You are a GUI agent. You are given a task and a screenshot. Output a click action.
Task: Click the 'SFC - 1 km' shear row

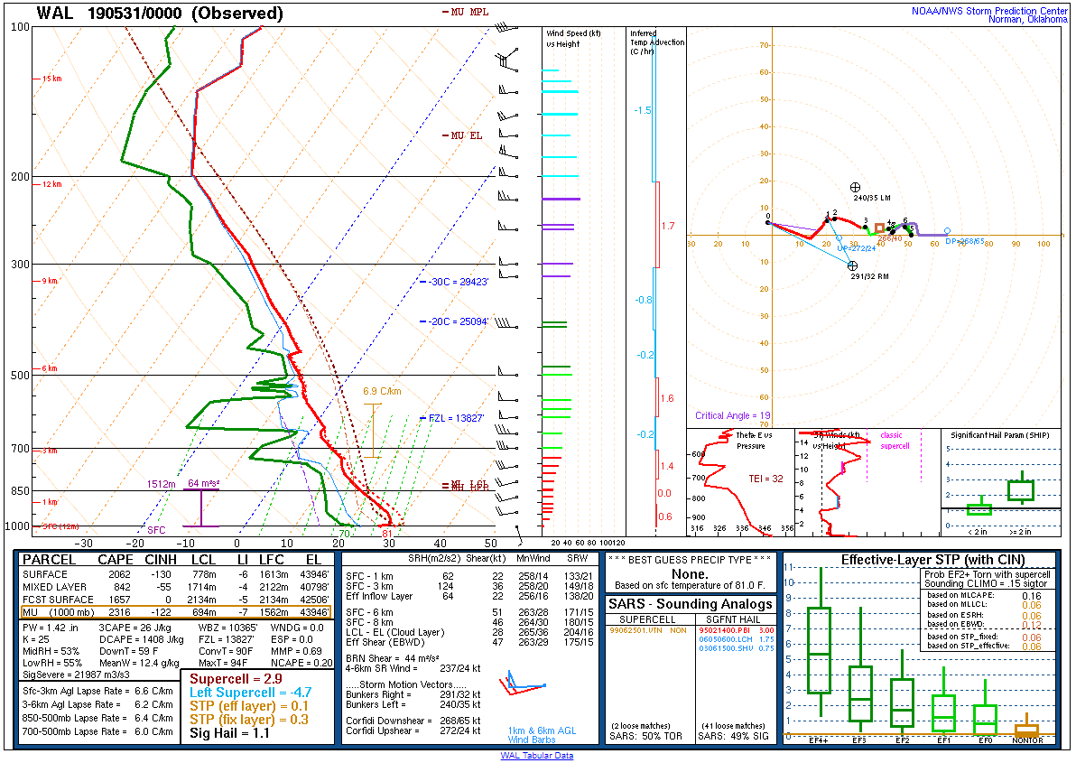[470, 576]
